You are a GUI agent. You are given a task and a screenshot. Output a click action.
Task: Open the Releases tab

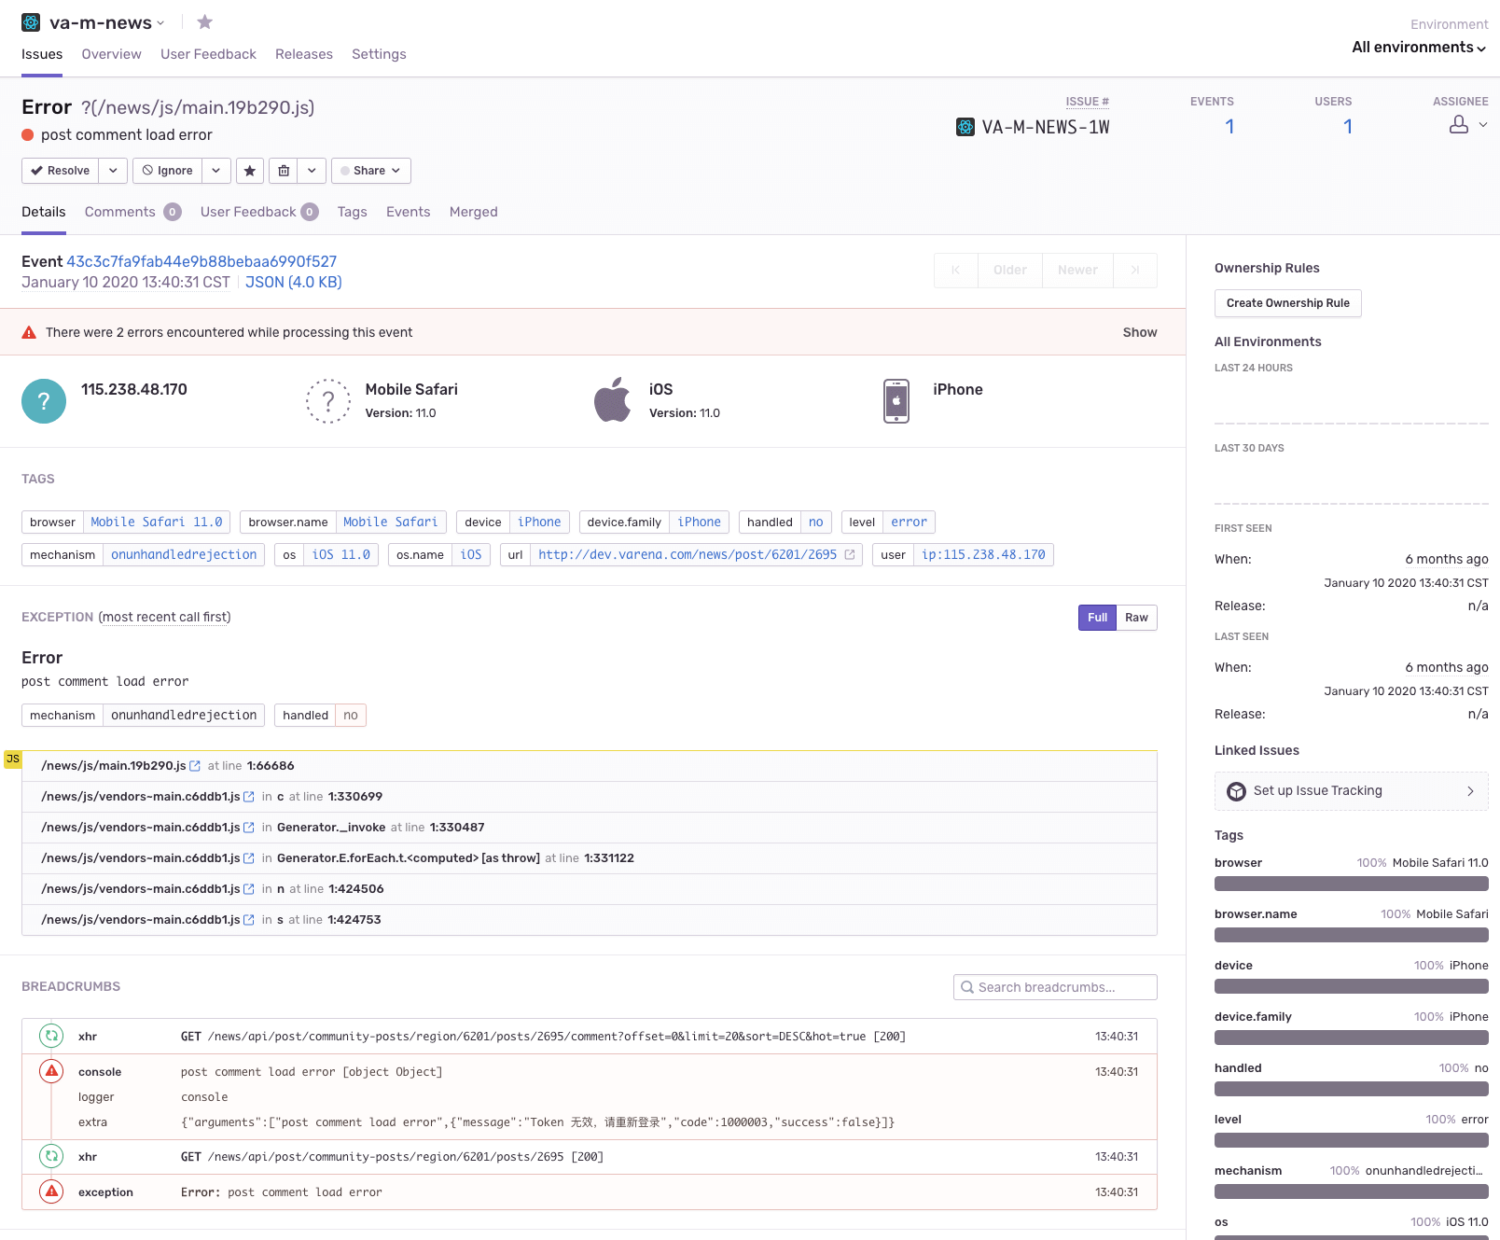coord(304,54)
